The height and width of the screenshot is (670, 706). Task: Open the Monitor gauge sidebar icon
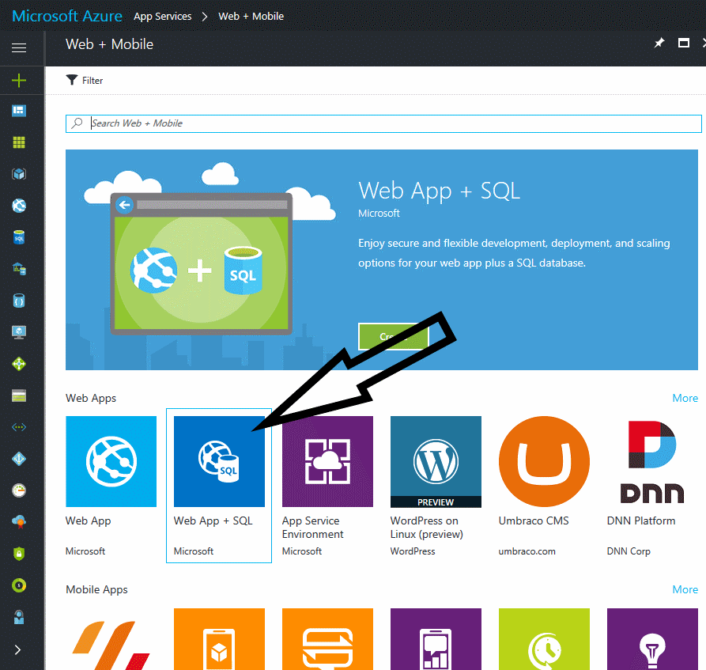coord(19,490)
